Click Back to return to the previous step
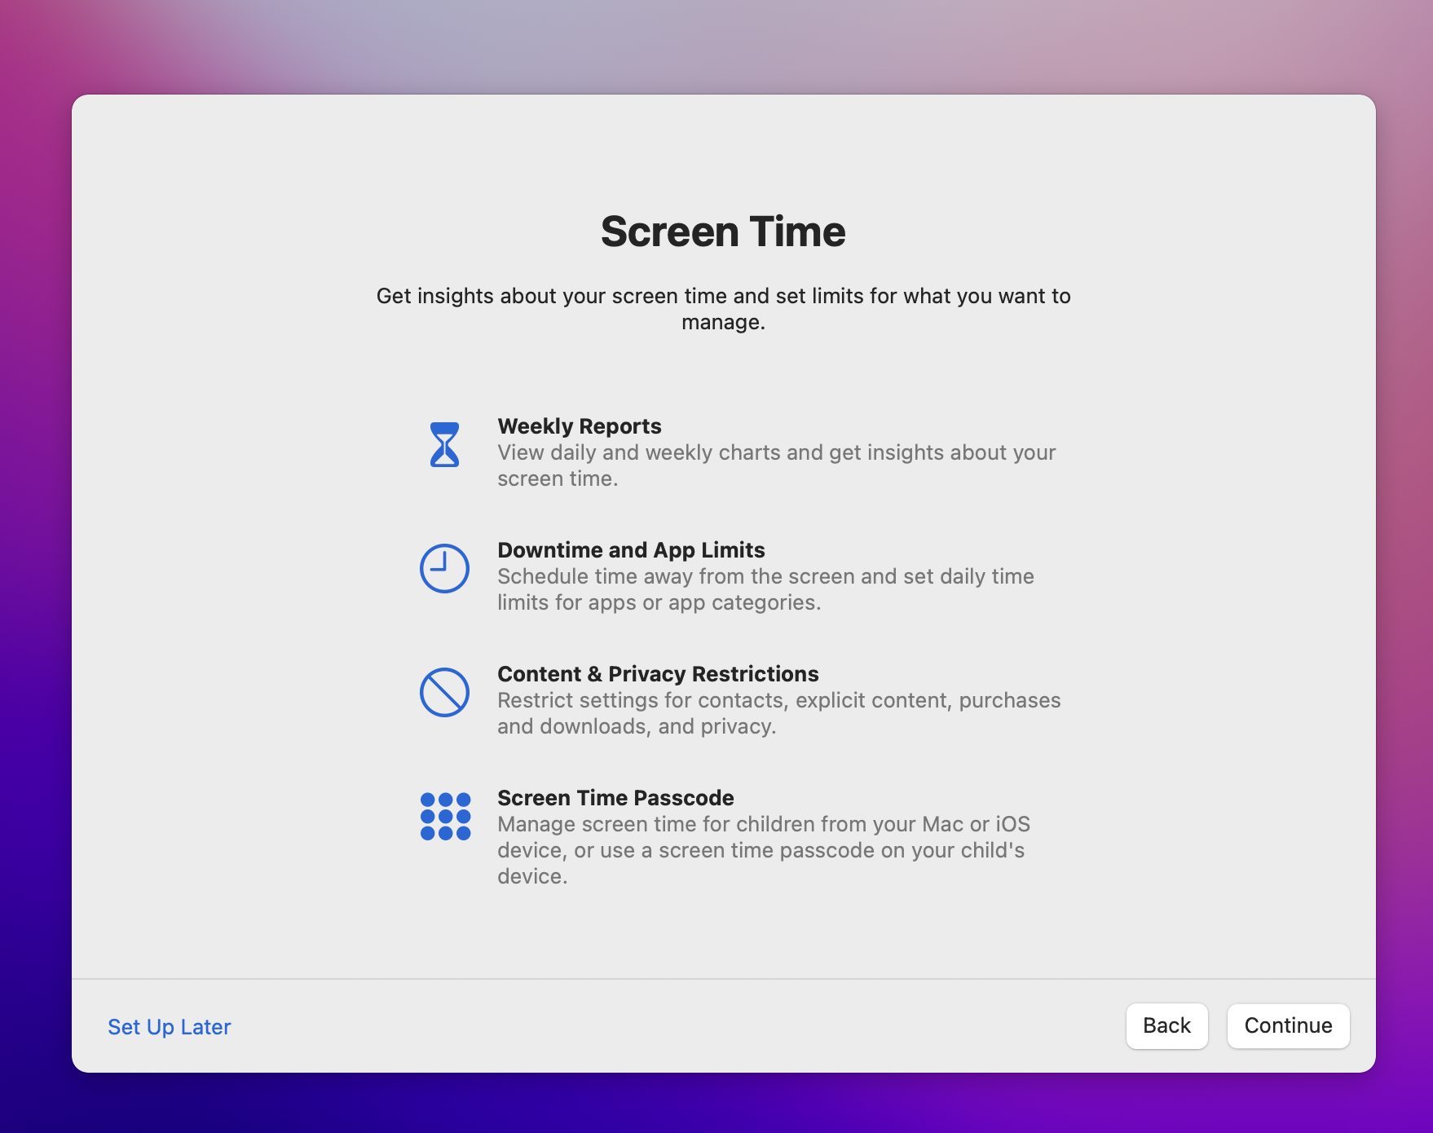This screenshot has height=1133, width=1433. (x=1166, y=1025)
